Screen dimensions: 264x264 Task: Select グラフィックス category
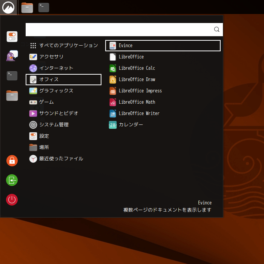coord(63,91)
